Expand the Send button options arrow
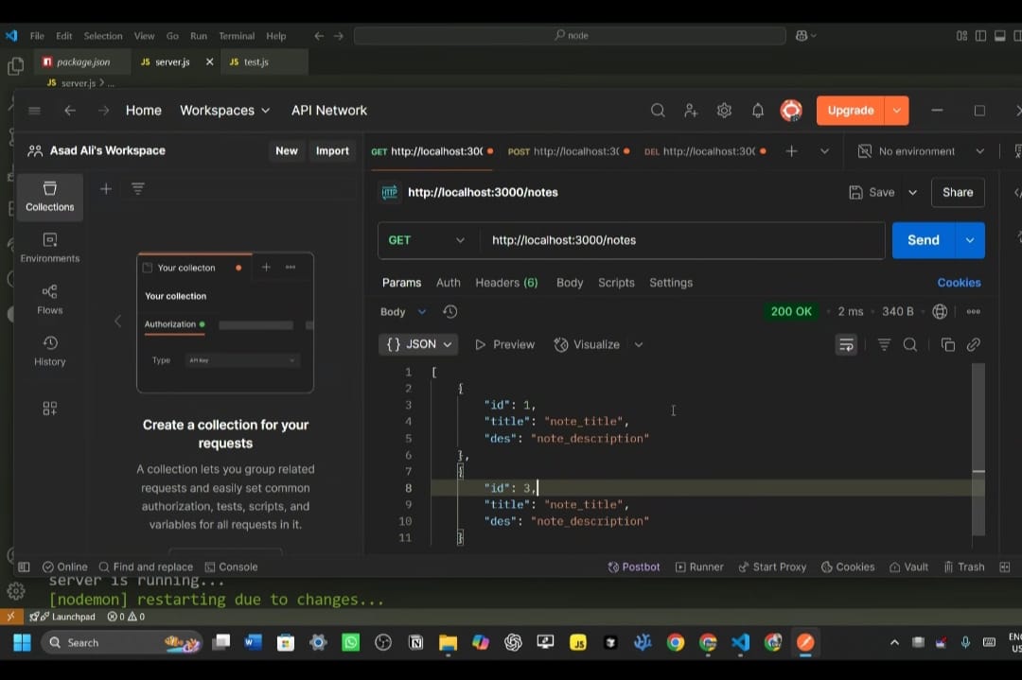Viewport: 1022px width, 680px height. click(x=970, y=240)
